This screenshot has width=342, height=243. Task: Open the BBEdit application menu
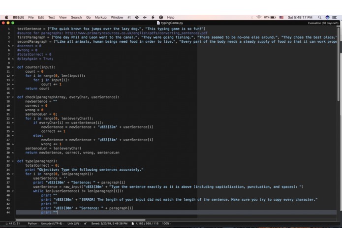pos(18,17)
